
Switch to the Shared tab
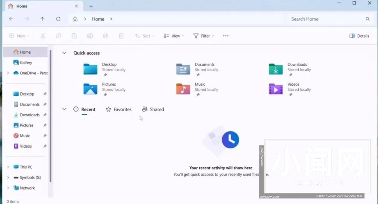(153, 109)
